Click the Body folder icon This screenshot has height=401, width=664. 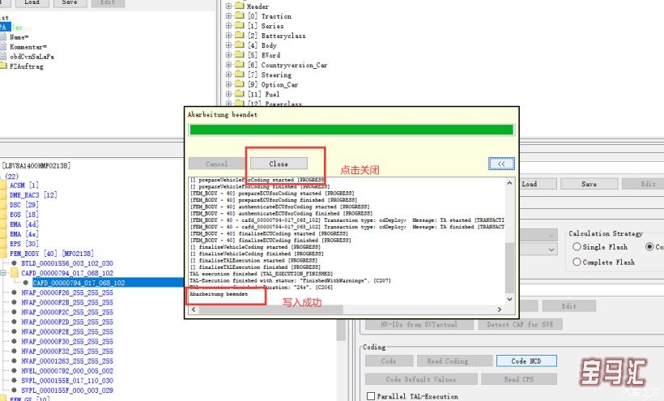(x=240, y=45)
